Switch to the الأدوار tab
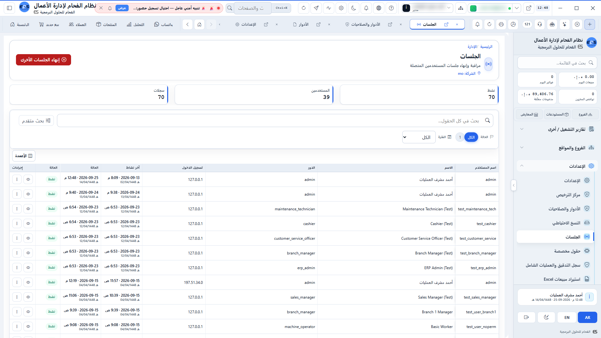The image size is (601, 338). (x=303, y=24)
